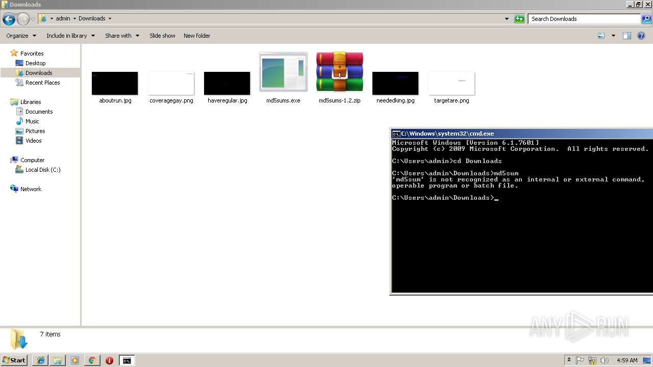Select the md5sums-1.2.zip archive icon
Viewport: 653px width, 367px height.
(x=339, y=72)
